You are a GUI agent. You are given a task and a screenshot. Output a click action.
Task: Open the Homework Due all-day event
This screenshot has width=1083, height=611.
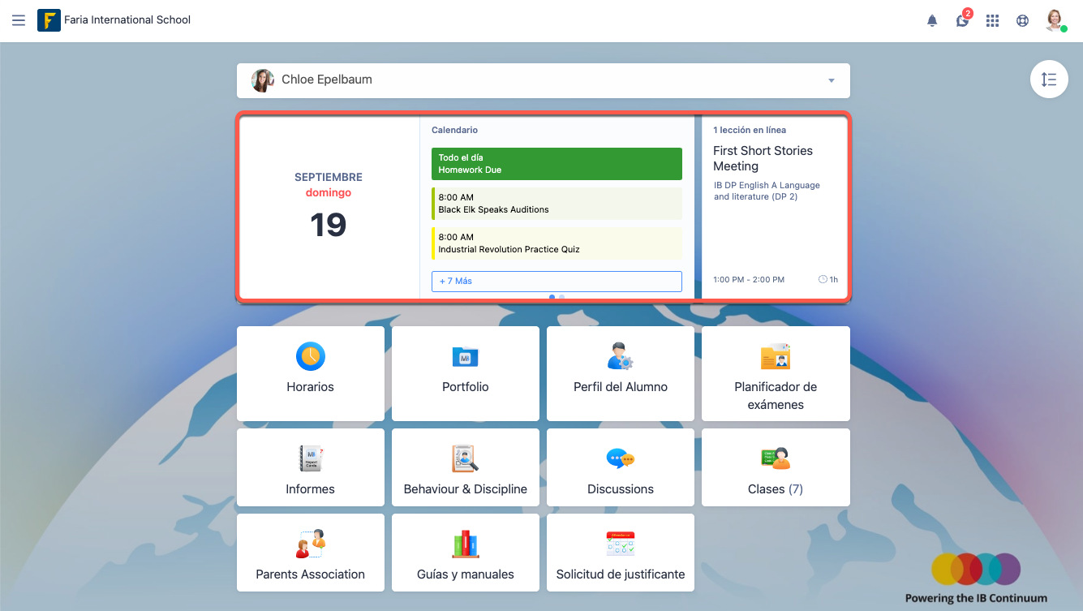pyautogui.click(x=557, y=164)
